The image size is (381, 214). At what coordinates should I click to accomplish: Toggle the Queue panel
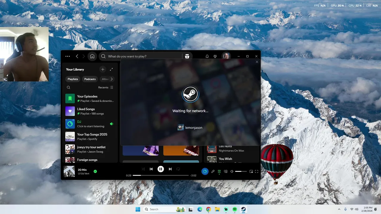[219, 171]
